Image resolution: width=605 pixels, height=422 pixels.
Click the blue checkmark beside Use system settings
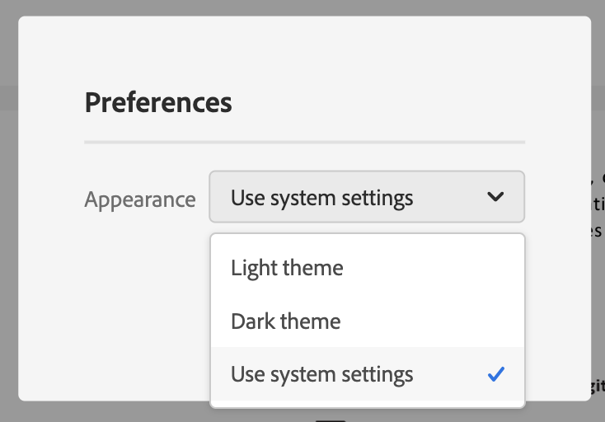pos(496,374)
